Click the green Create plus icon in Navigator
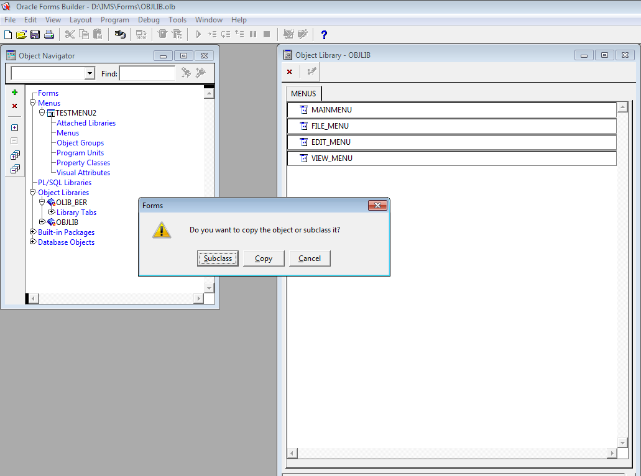 tap(15, 93)
